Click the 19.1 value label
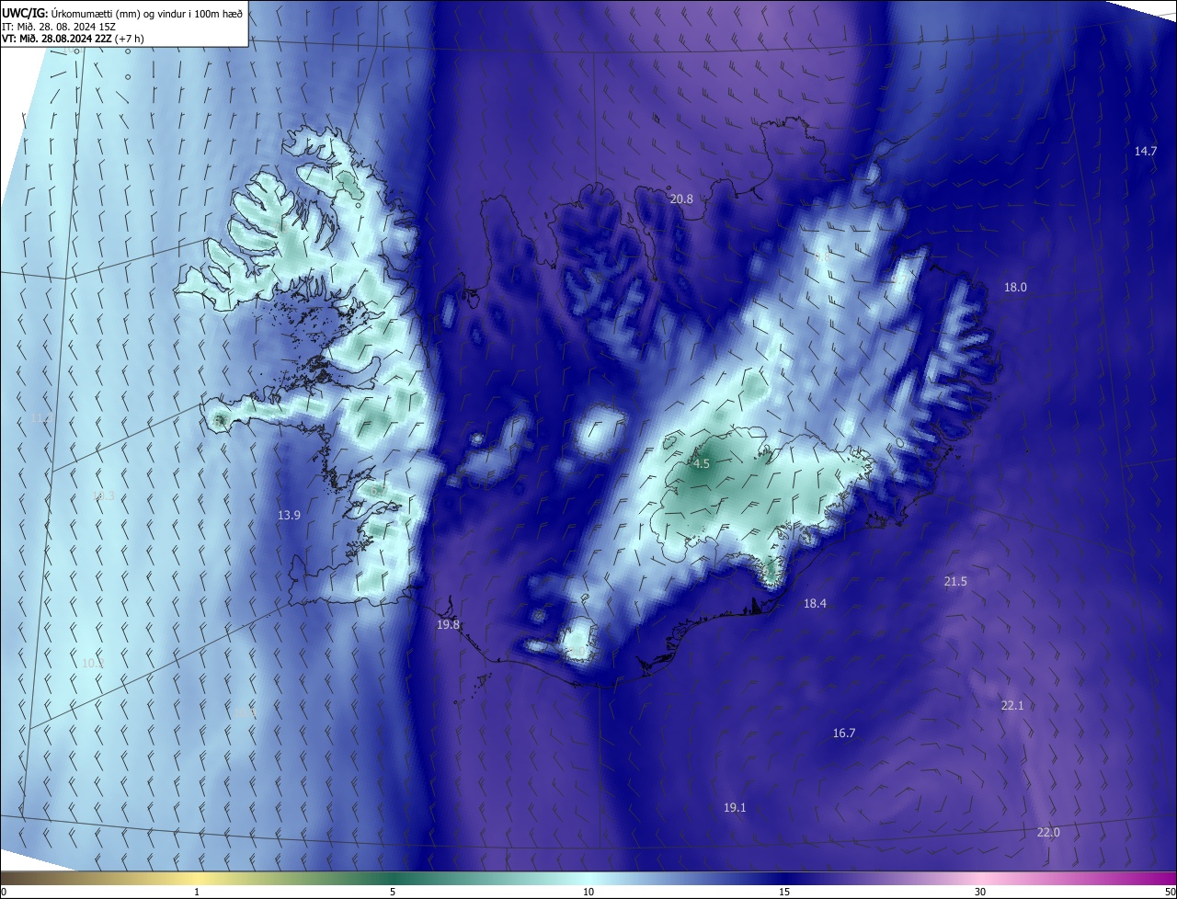 pos(735,807)
